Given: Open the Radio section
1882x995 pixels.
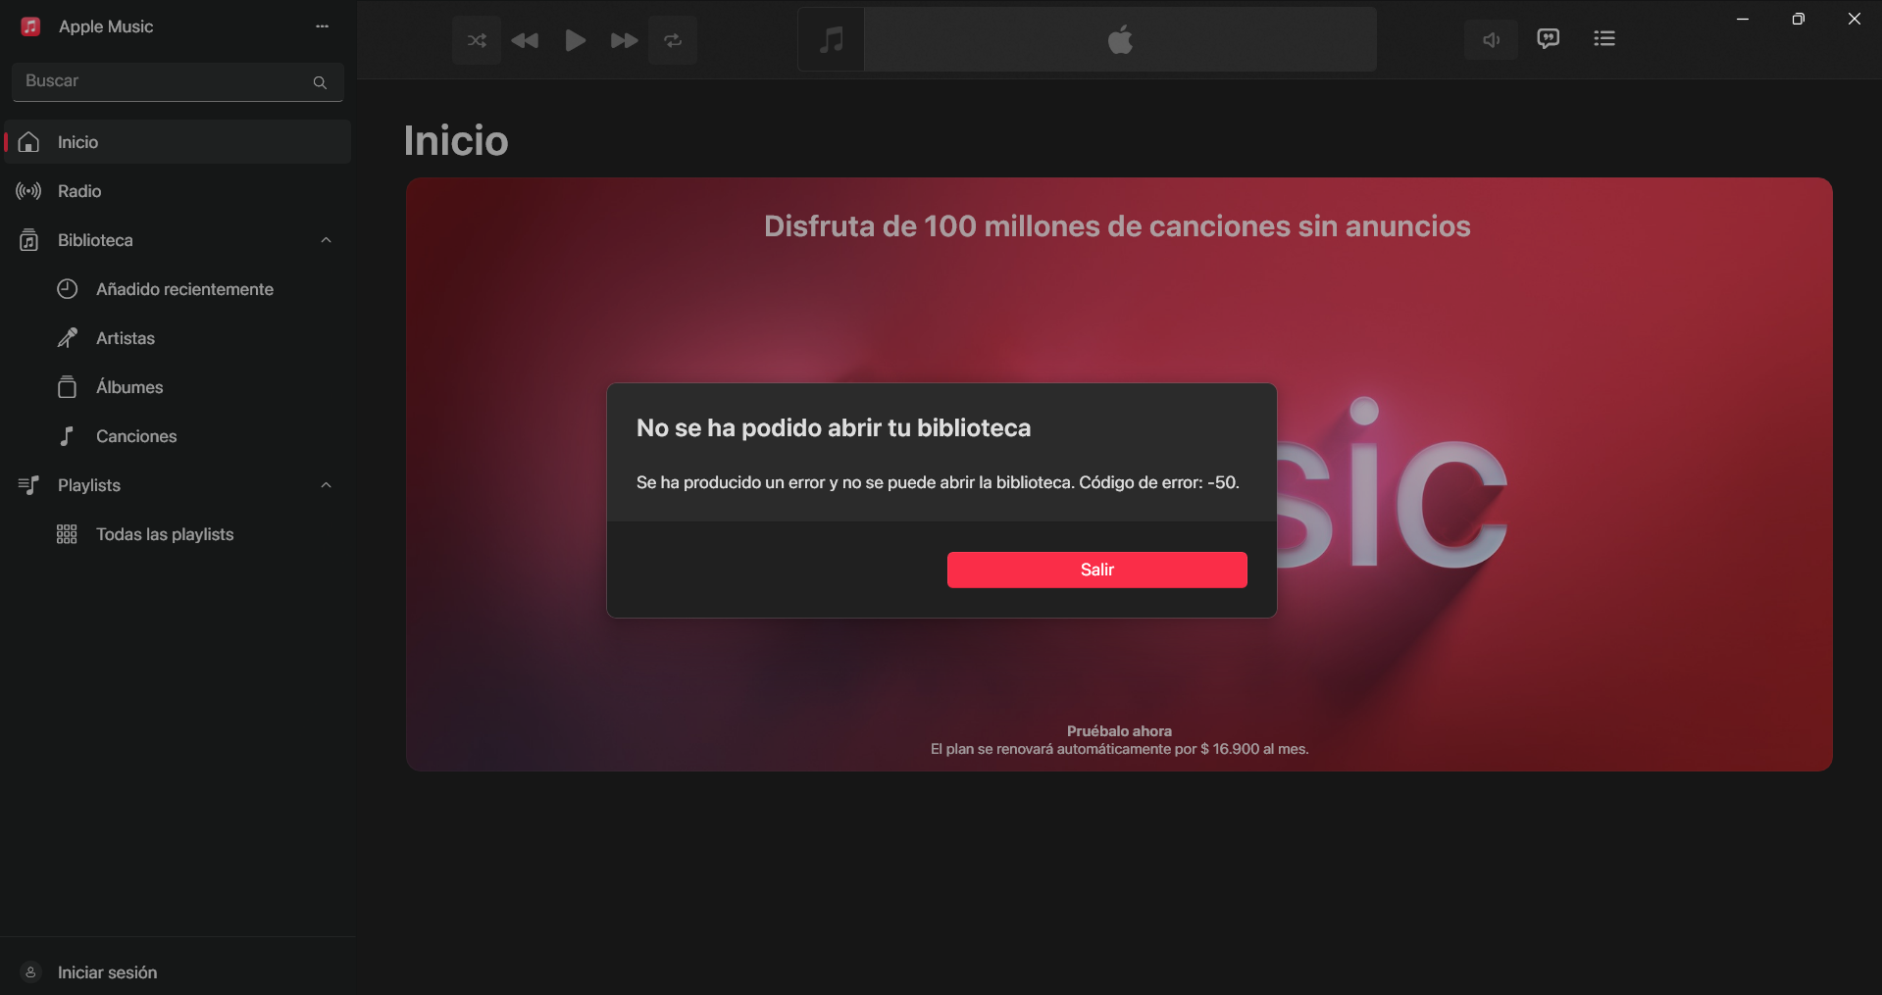Looking at the screenshot, I should tap(178, 191).
